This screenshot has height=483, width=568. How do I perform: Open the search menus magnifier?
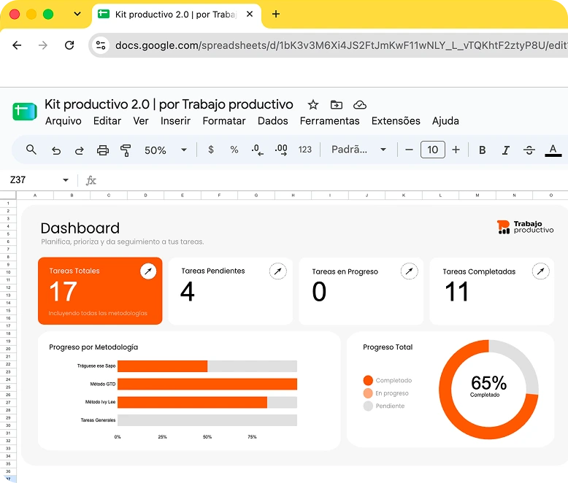pyautogui.click(x=31, y=150)
